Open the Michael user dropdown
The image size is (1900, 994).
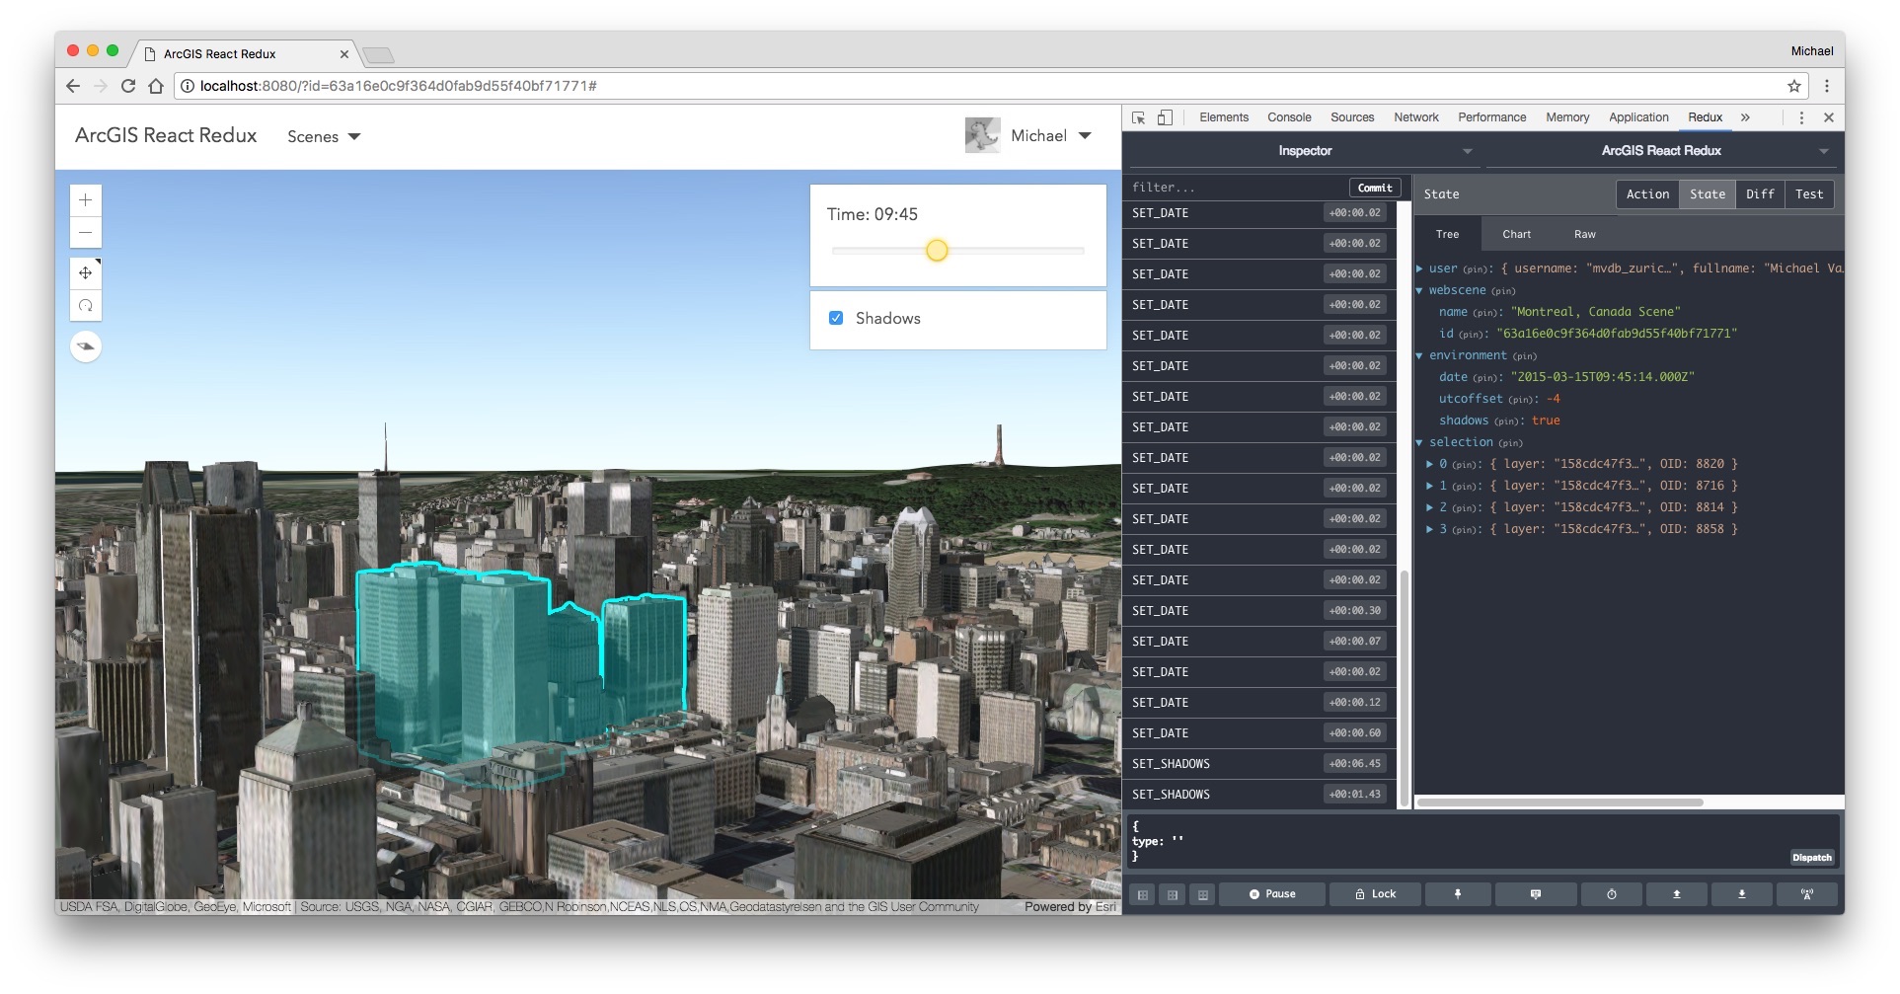pos(1029,136)
